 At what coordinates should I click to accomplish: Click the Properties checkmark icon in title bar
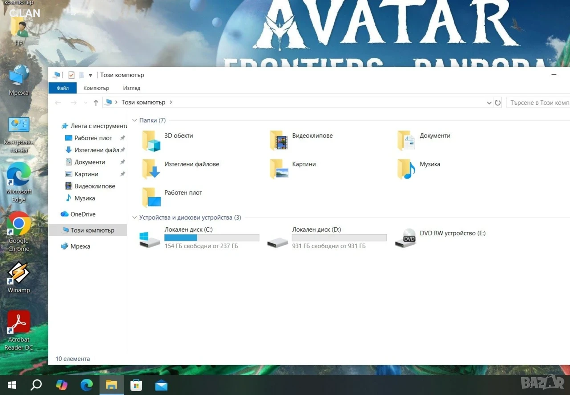pyautogui.click(x=71, y=75)
